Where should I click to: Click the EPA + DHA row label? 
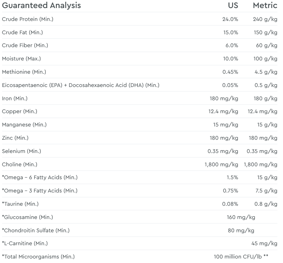click(81, 85)
